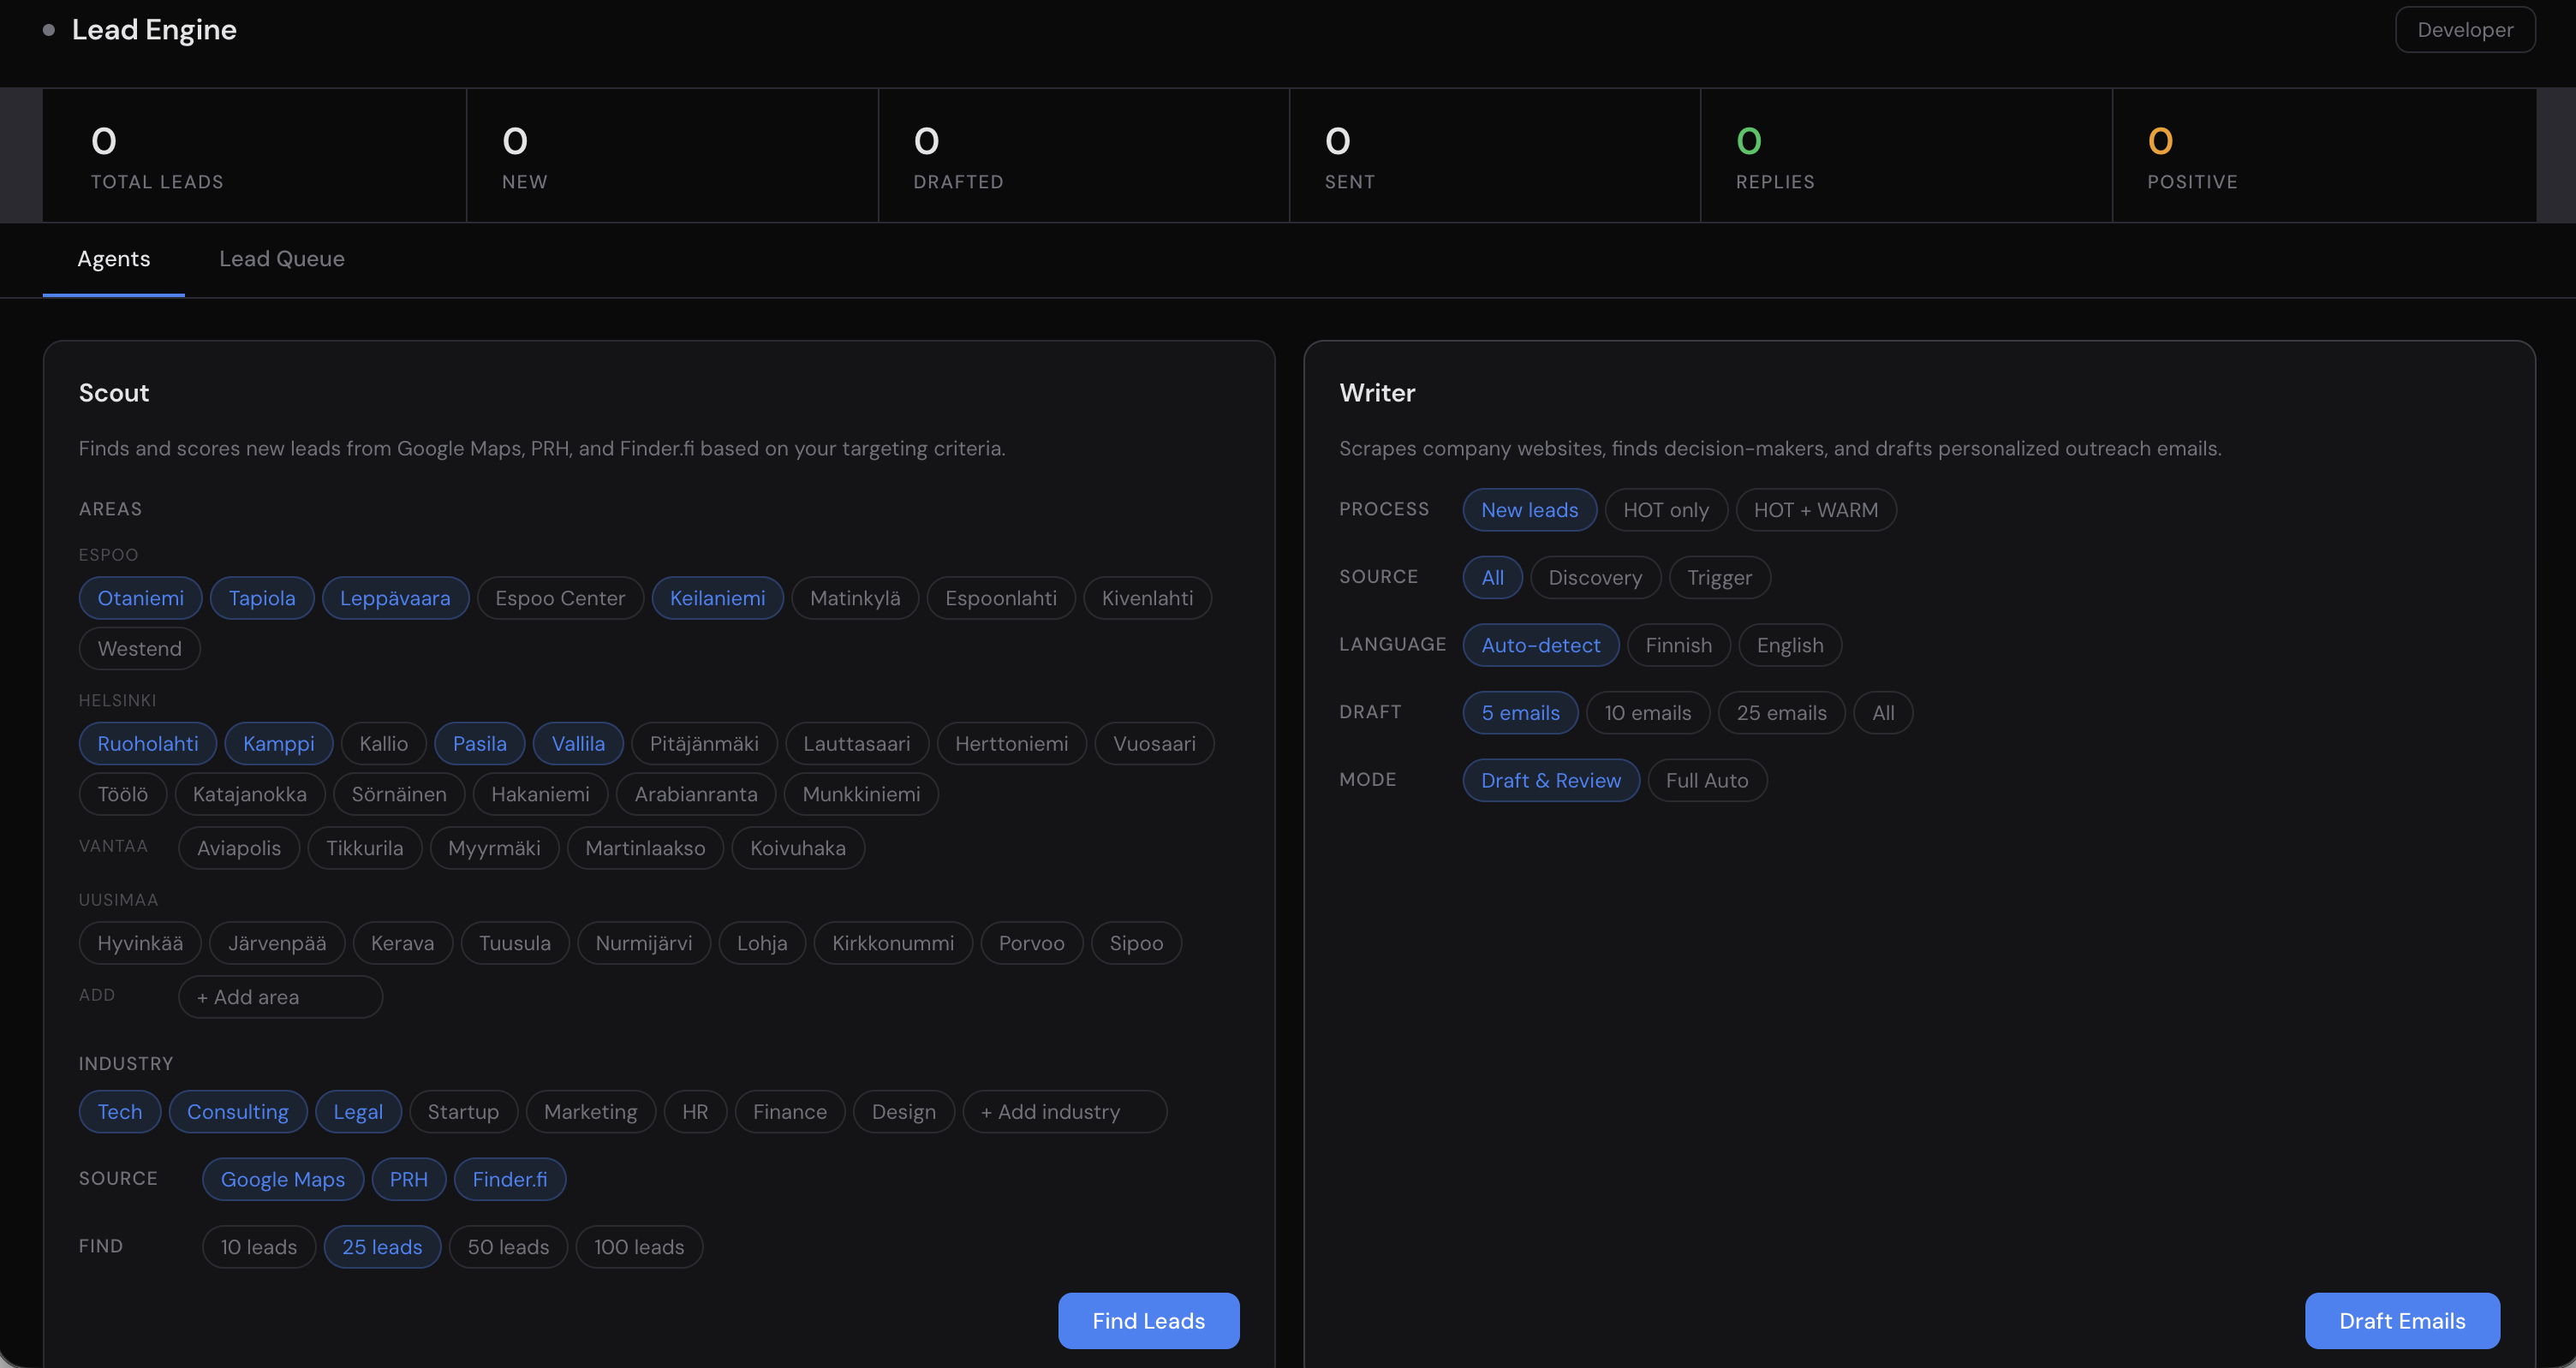Select Full Auto mode

point(1706,781)
